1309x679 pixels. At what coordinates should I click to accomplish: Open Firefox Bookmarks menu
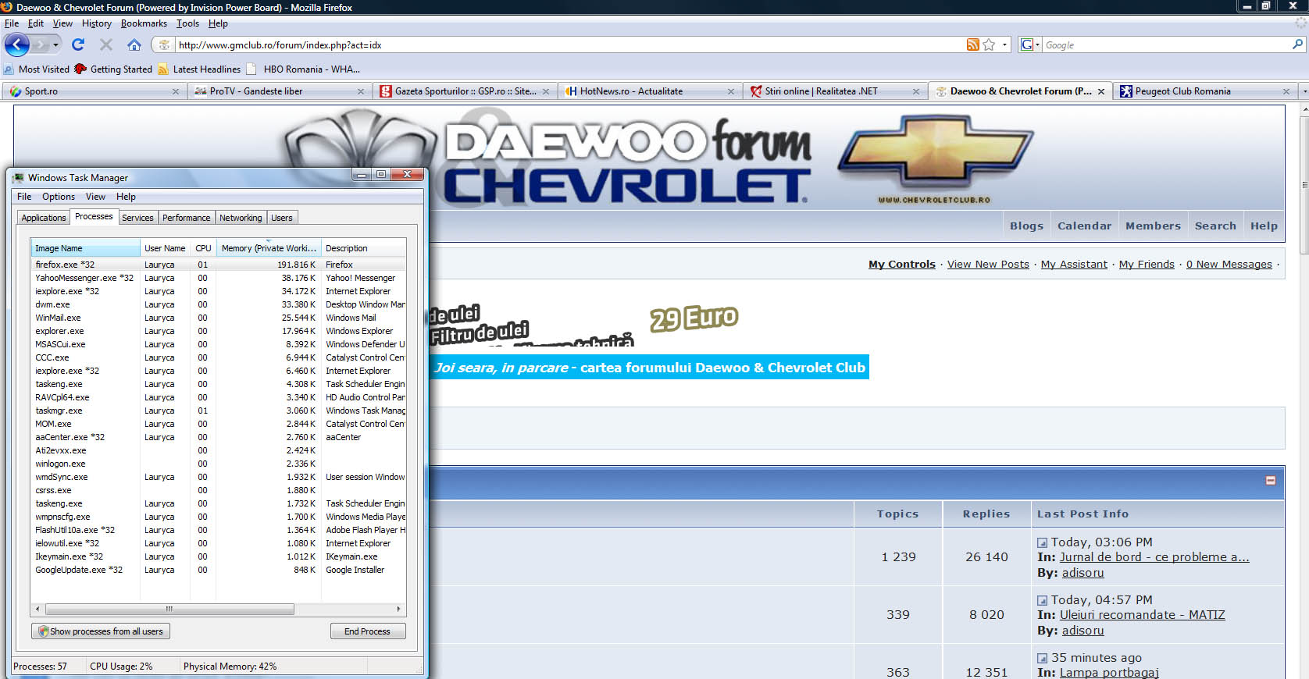[x=144, y=23]
